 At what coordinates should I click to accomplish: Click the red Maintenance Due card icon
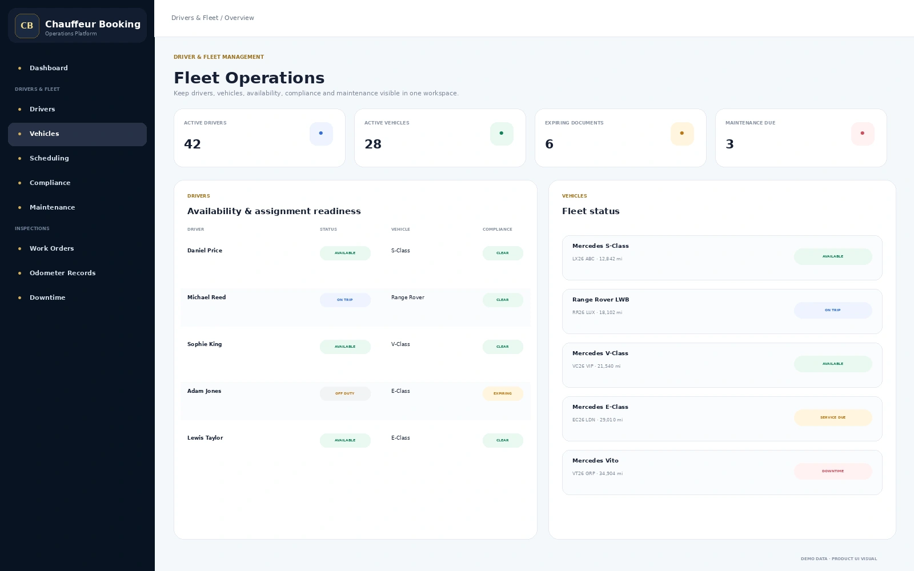tap(863, 134)
